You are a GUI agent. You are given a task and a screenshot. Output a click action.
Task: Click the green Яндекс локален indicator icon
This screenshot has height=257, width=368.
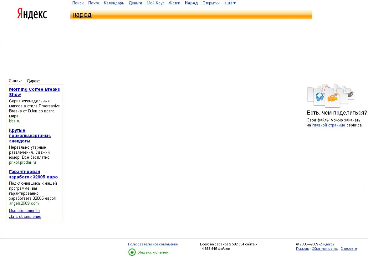coord(132,252)
